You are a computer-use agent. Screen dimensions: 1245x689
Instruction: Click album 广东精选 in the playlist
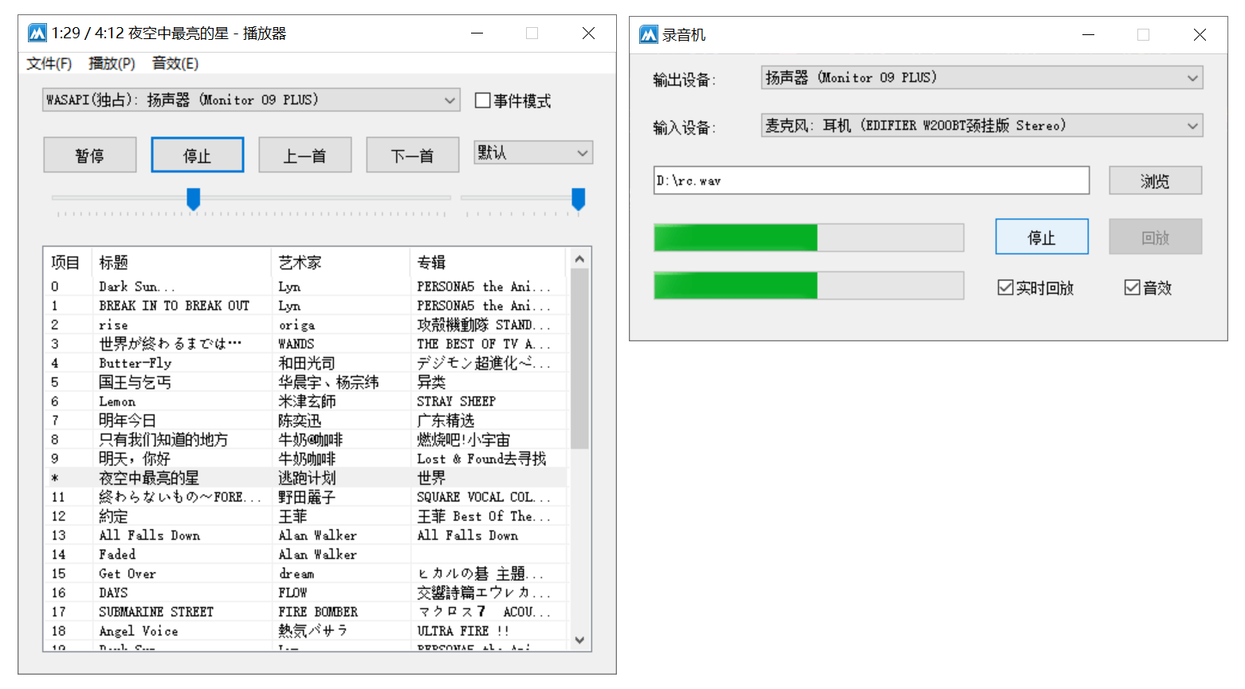pyautogui.click(x=446, y=420)
